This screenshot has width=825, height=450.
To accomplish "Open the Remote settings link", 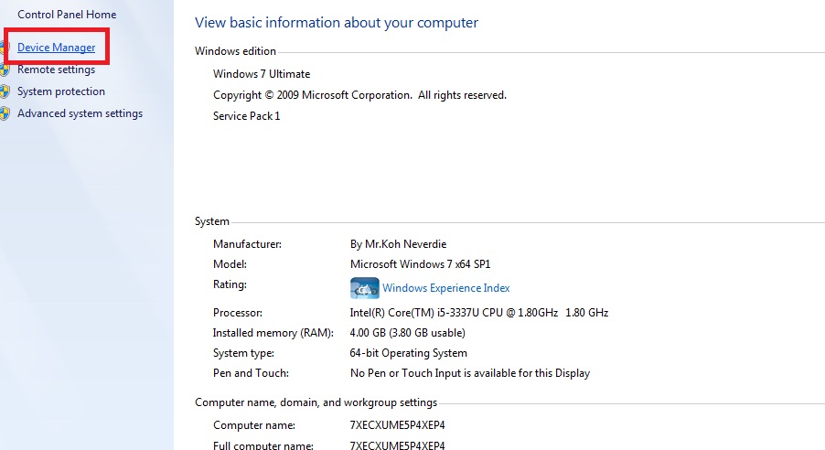I will (x=56, y=70).
